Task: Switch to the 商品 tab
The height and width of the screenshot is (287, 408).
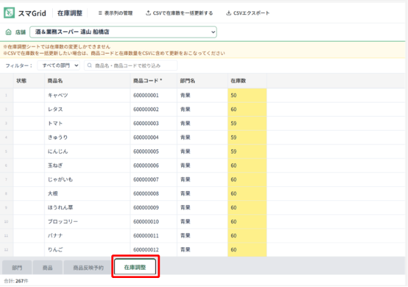Action: point(47,268)
